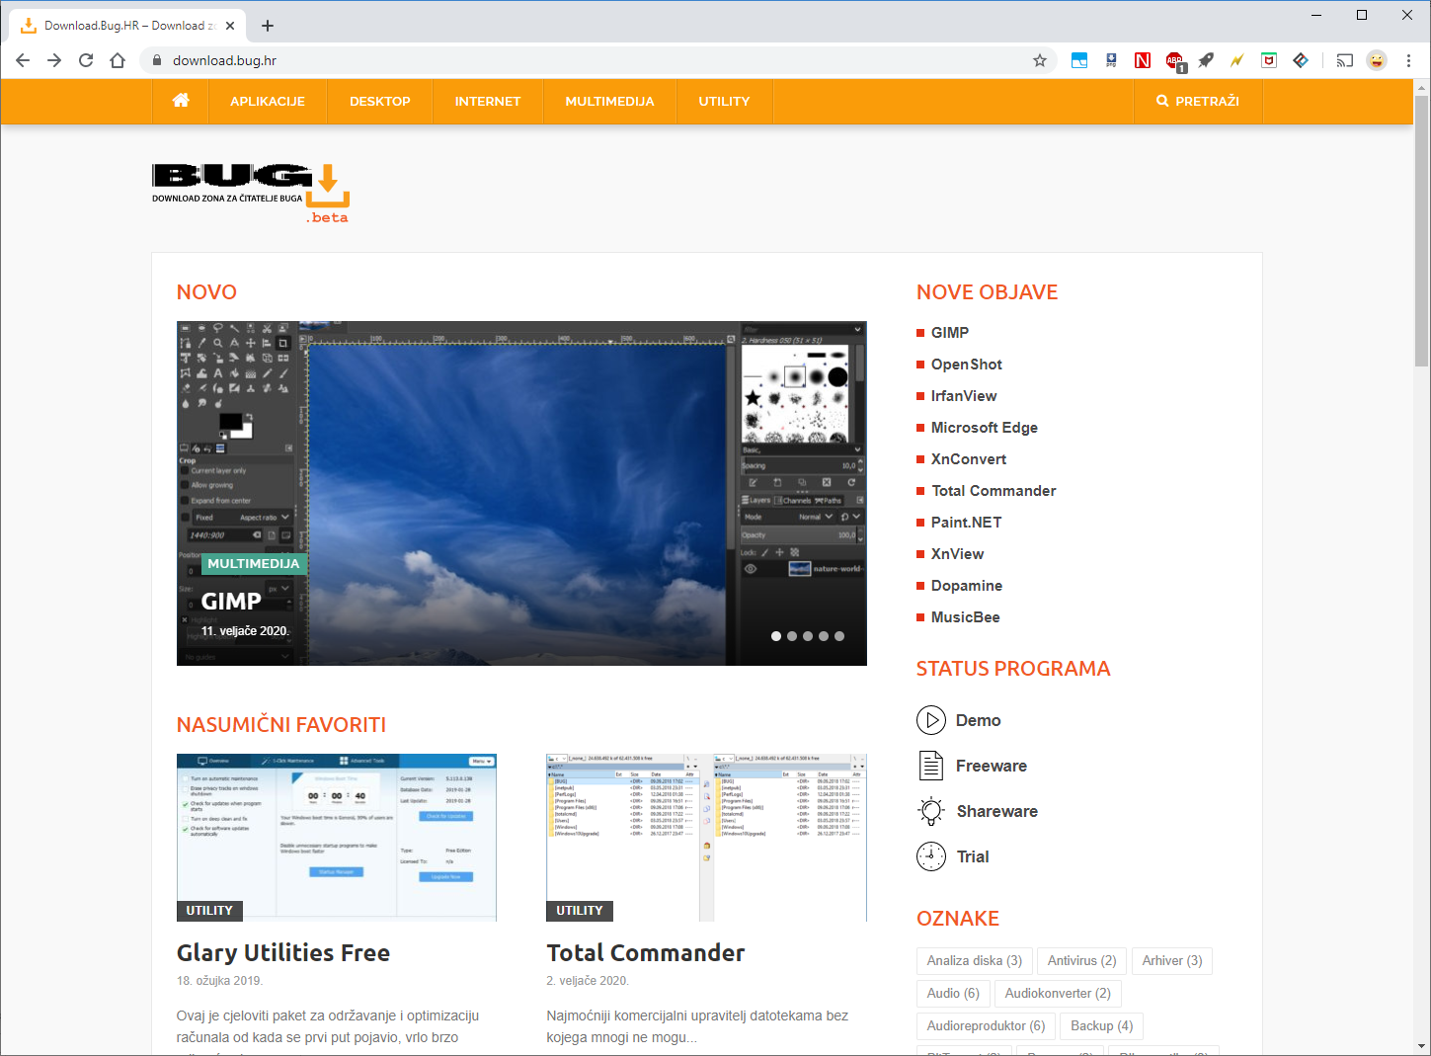Click the Shareware lightbulb icon
The width and height of the screenshot is (1431, 1056).
click(931, 811)
